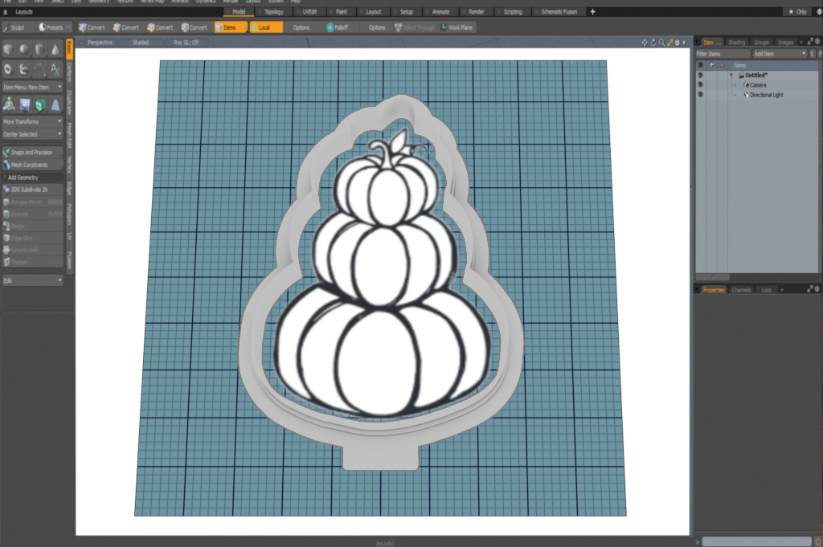Toggle the Work Plane button
Screen dimensions: 823x547
457,27
